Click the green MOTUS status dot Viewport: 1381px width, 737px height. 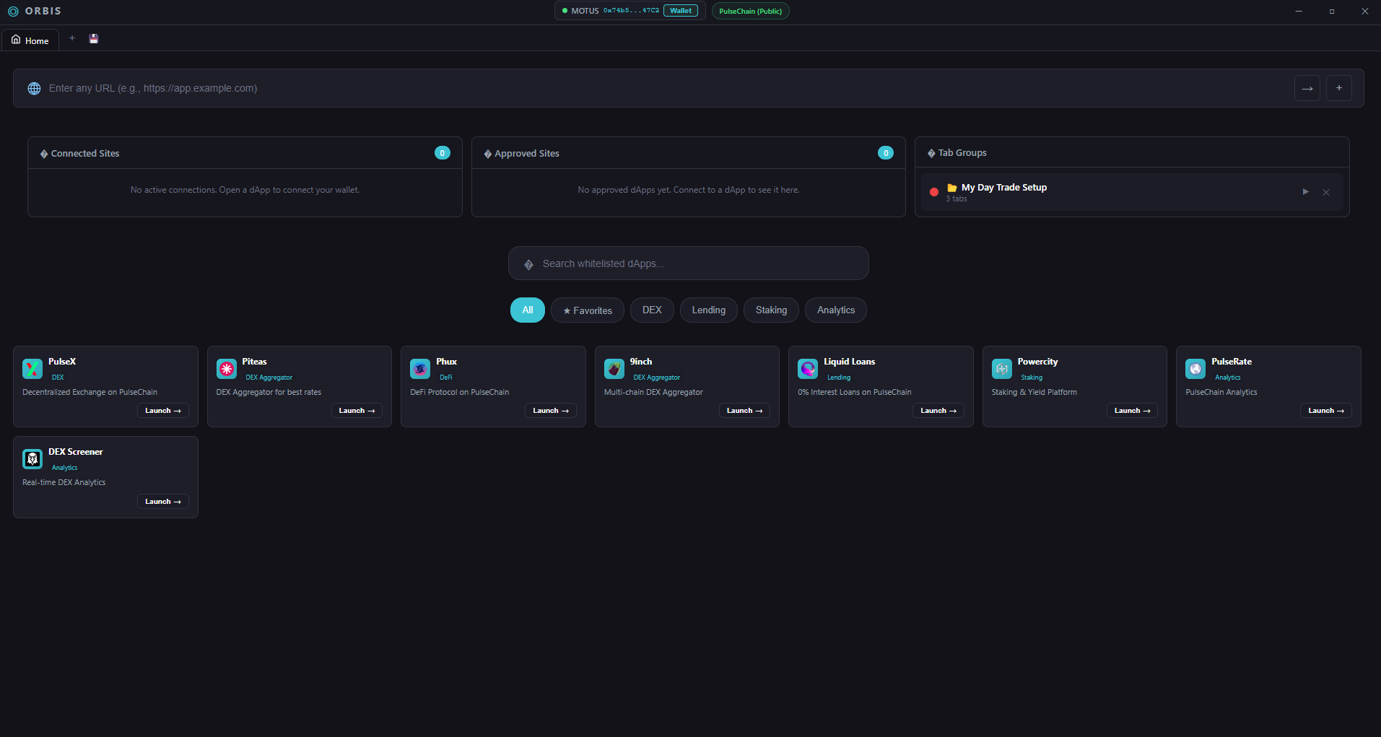565,11
